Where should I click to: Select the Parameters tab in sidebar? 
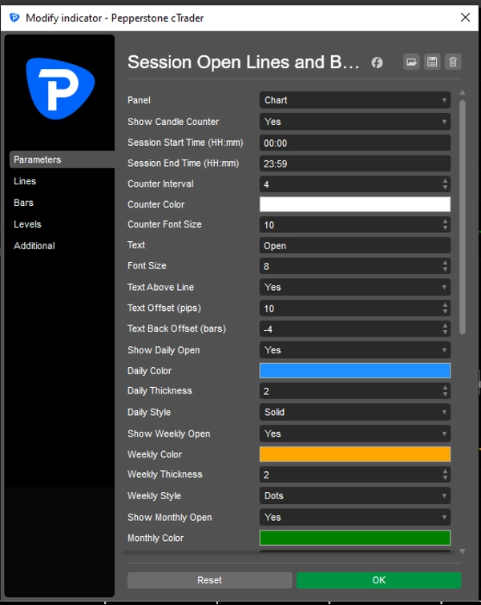(x=62, y=159)
